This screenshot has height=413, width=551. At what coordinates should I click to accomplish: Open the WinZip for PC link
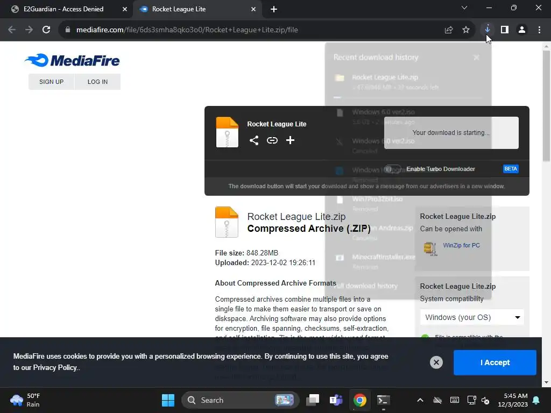coord(461,245)
